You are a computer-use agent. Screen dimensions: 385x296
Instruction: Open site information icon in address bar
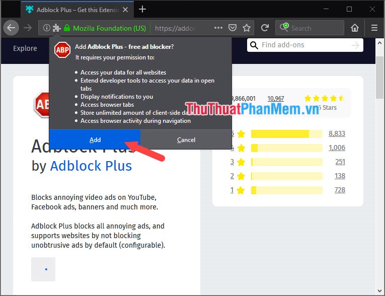46,28
